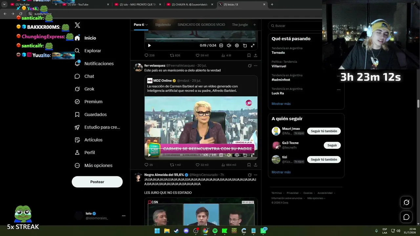Follow Gx3 Tecne
Image resolution: width=420 pixels, height=236 pixels.
[332, 145]
